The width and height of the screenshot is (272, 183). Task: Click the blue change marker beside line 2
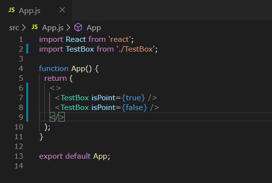pyautogui.click(x=27, y=49)
